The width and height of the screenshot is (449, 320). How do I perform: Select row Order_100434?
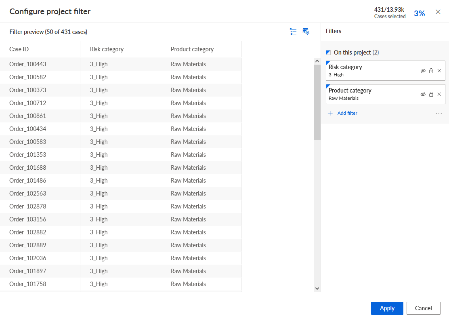121,128
